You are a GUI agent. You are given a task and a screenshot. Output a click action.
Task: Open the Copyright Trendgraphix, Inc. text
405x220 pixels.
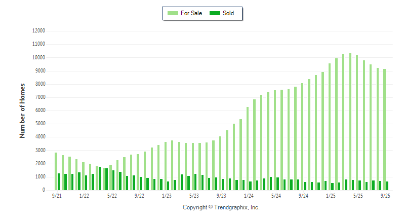221,207
